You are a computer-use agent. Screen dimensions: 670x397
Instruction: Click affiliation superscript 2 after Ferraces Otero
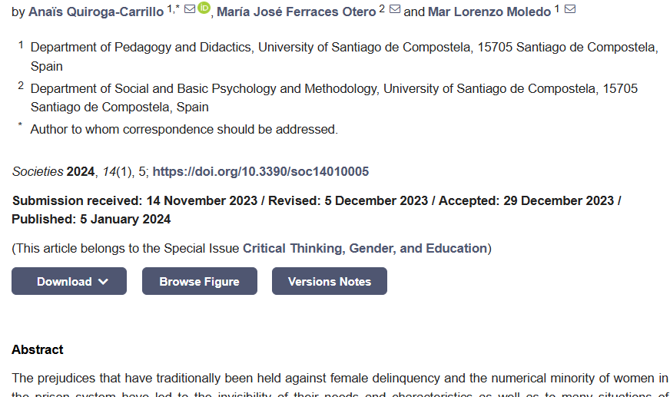(x=382, y=8)
